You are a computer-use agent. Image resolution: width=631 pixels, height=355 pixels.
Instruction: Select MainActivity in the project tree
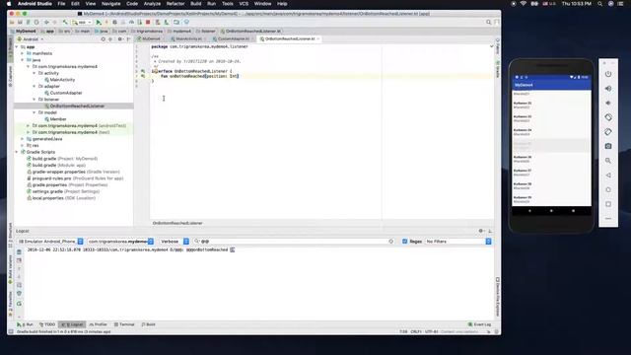click(62, 80)
